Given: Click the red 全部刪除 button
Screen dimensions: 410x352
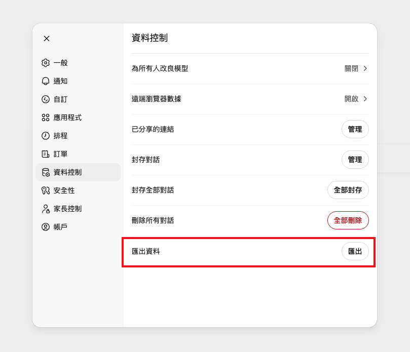Looking at the screenshot, I should [x=348, y=220].
